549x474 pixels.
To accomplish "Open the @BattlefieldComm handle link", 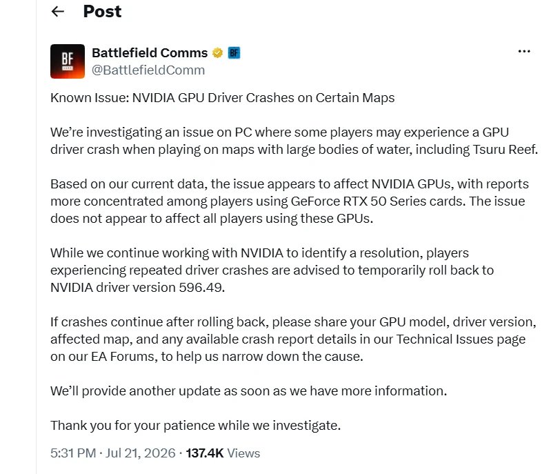I will click(148, 70).
